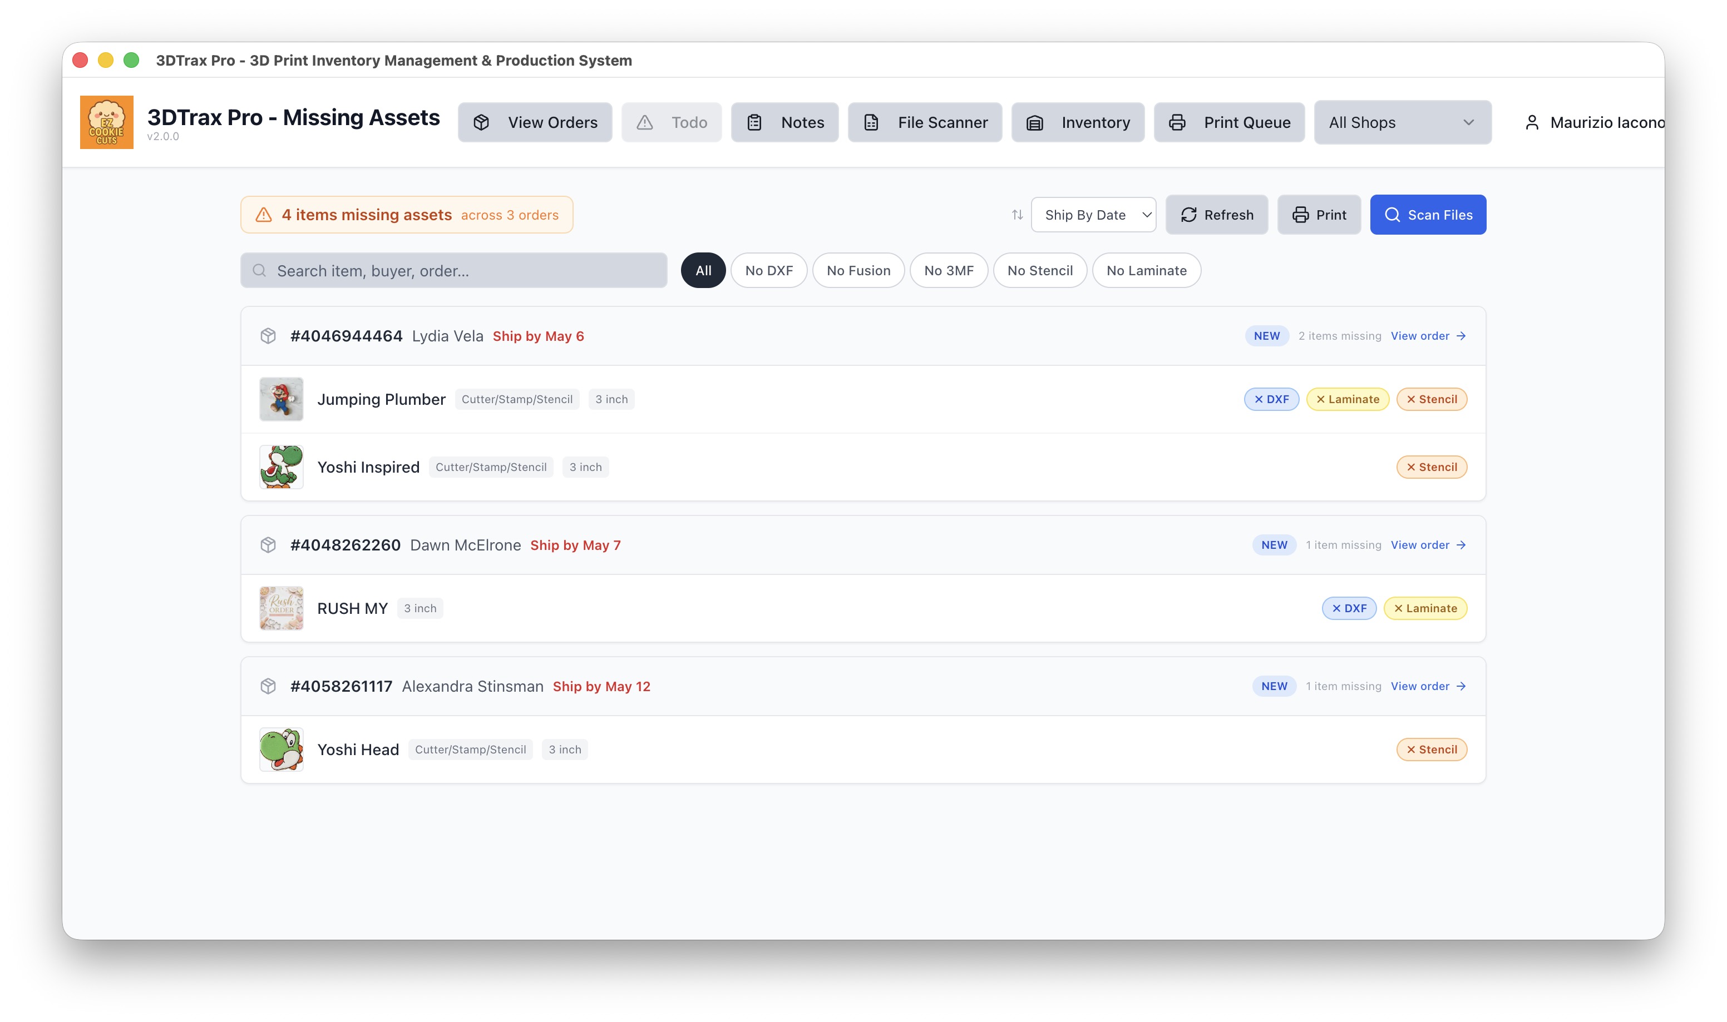The image size is (1727, 1022).
Task: Click buyer name Alexandra Stinsman
Action: coord(472,686)
